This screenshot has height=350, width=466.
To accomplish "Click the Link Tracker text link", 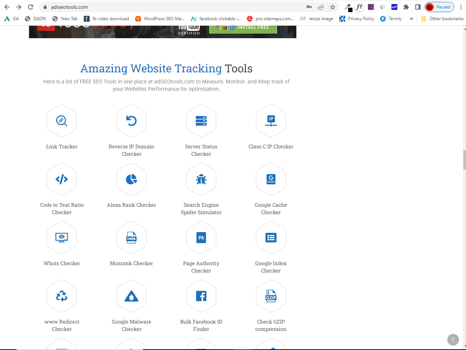I will coord(62,147).
